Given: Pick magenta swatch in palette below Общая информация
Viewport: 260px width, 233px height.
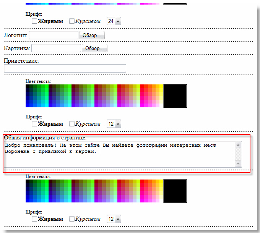Looking at the screenshot, I should coord(142,201).
